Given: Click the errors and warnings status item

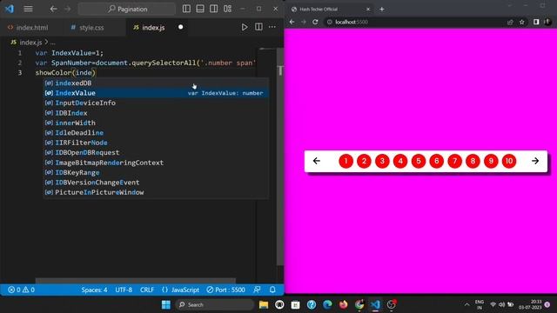Looking at the screenshot, I should tap(21, 290).
